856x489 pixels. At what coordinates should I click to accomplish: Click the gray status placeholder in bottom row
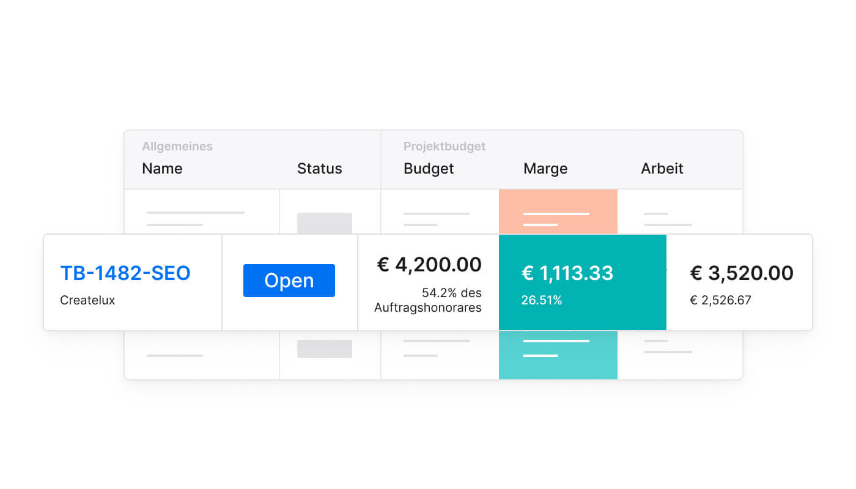click(324, 349)
